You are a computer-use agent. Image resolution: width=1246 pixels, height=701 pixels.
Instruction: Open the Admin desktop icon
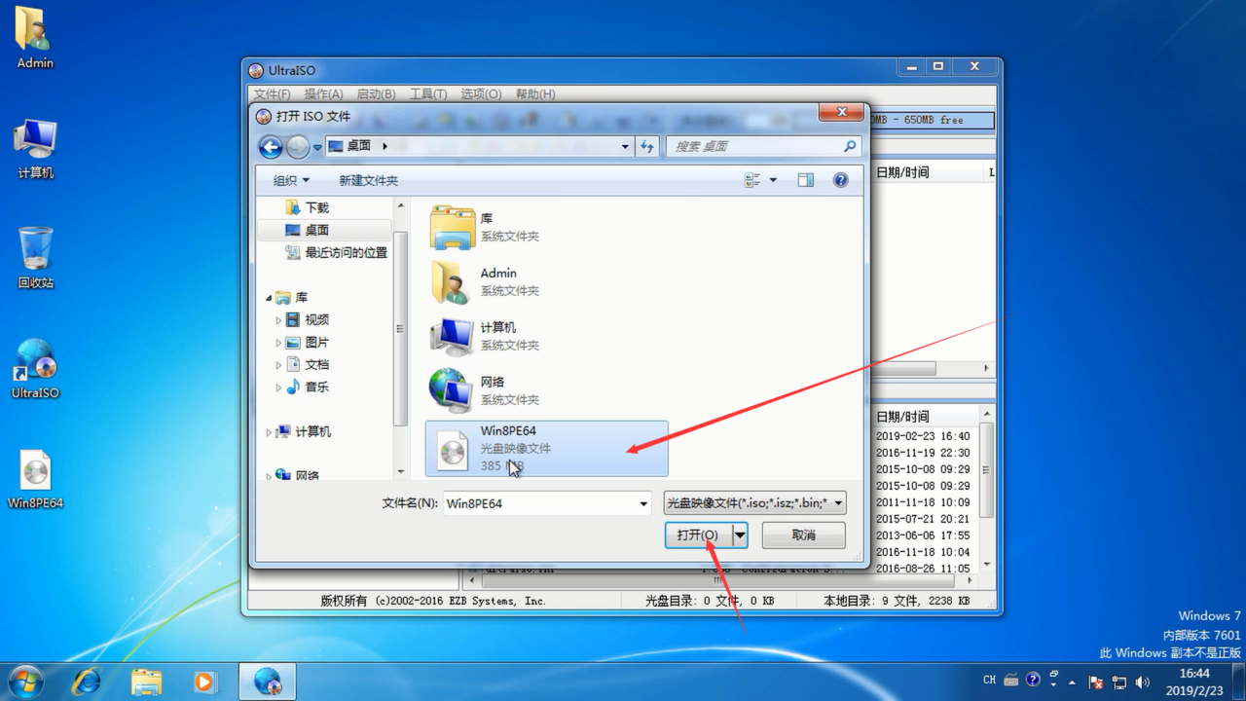point(35,39)
